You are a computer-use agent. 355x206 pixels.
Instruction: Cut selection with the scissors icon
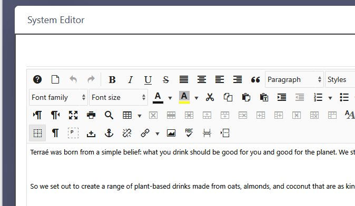210,97
